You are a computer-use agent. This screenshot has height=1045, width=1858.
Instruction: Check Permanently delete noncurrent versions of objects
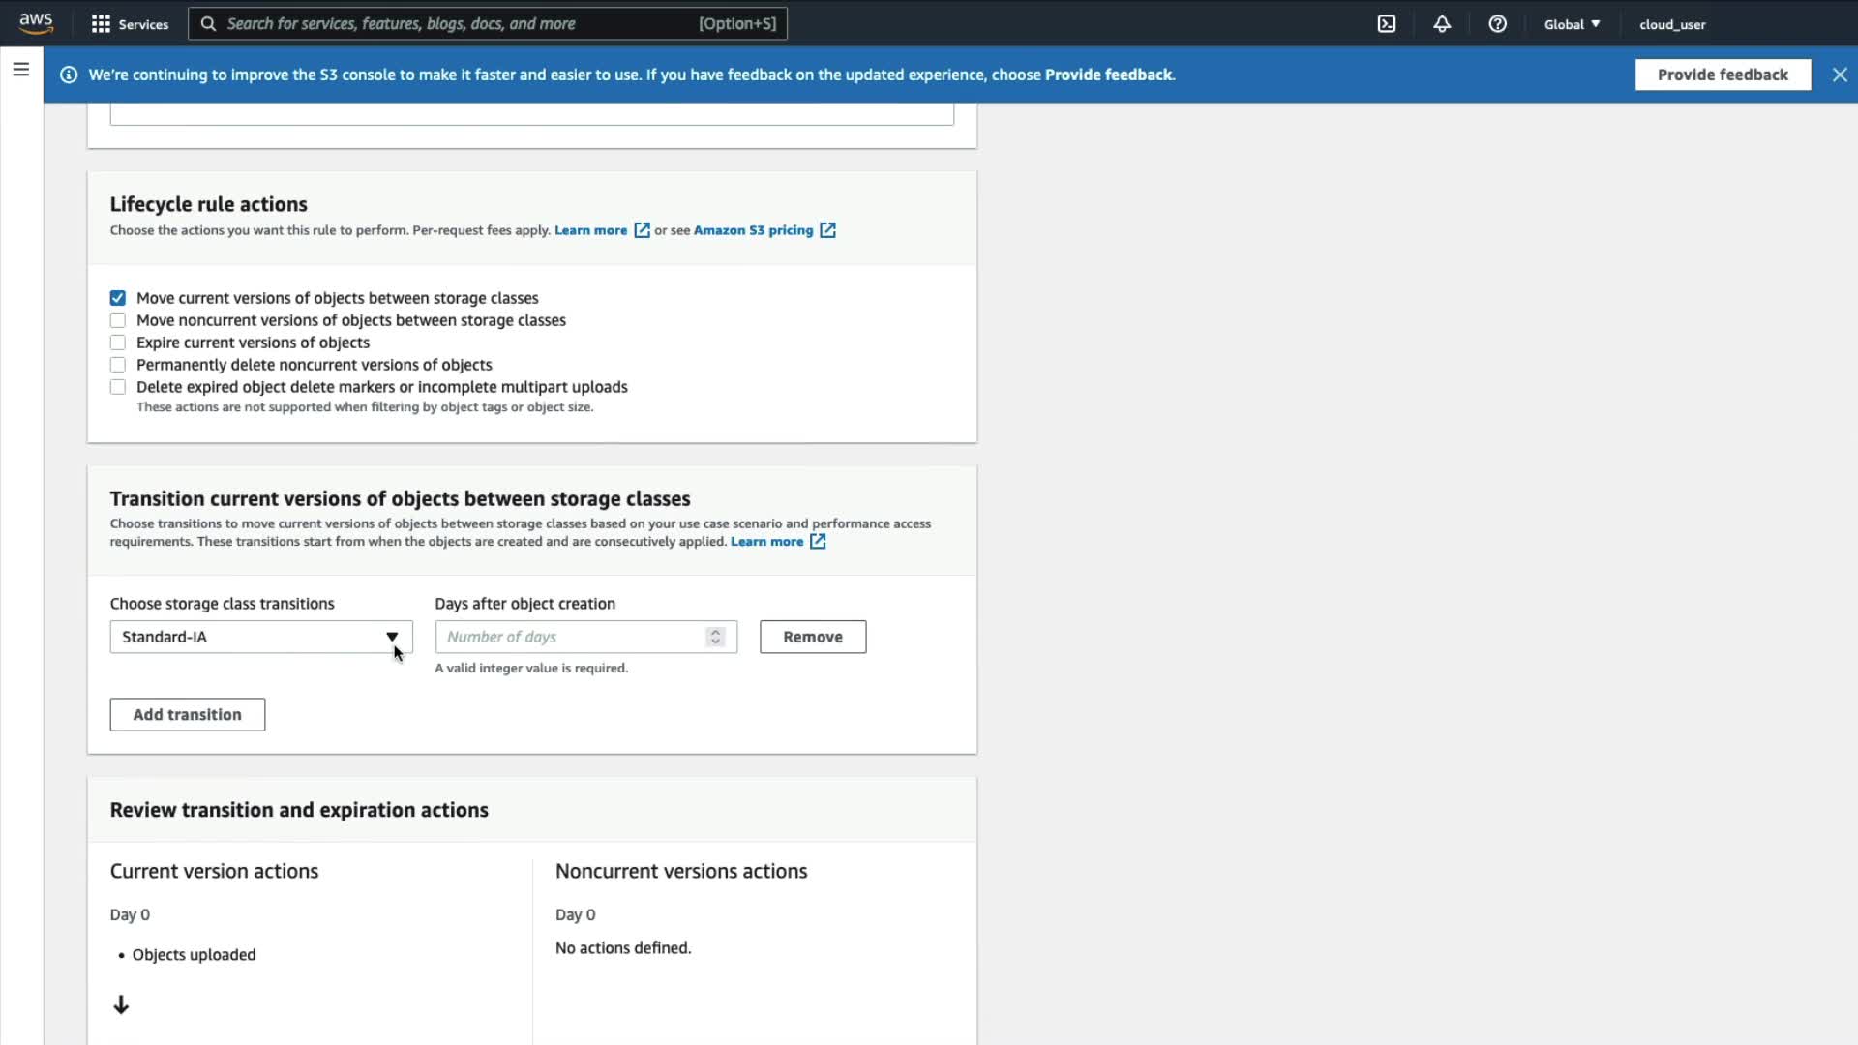click(x=118, y=365)
